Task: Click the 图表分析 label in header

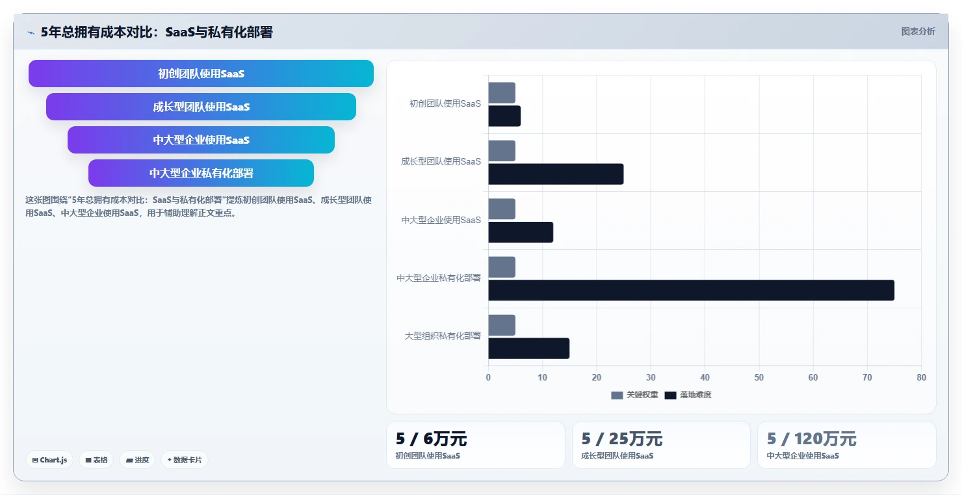Action: [918, 31]
